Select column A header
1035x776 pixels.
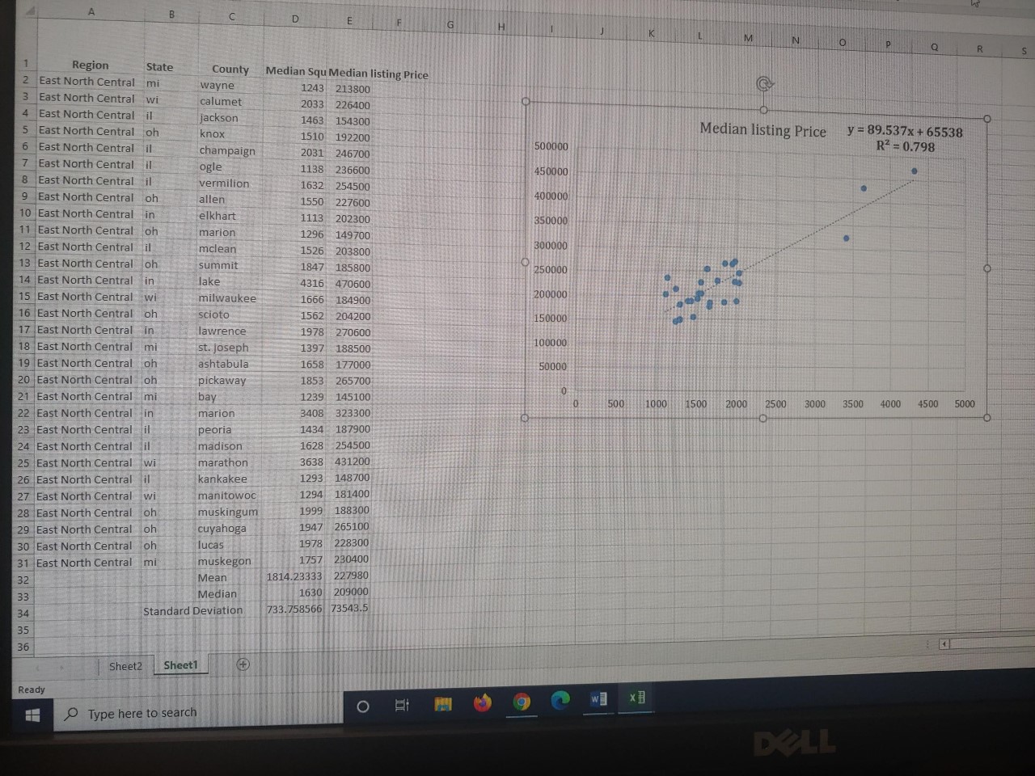91,12
